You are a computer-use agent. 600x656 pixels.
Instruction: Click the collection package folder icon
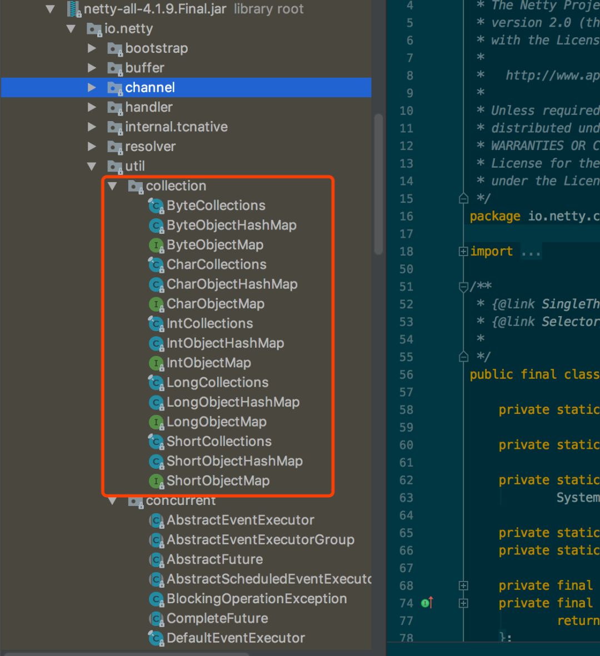[x=135, y=187]
